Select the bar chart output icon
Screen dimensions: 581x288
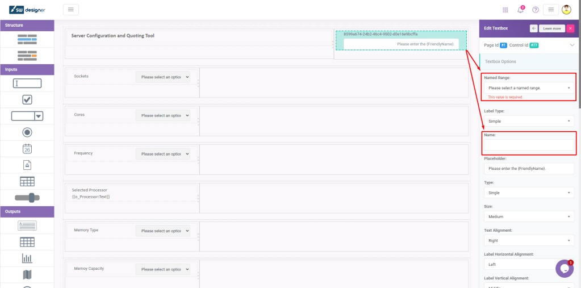click(27, 258)
